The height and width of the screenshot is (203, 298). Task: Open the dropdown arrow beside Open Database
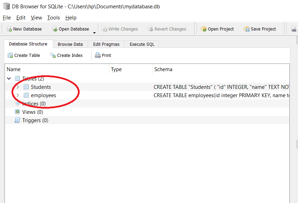[94, 33]
